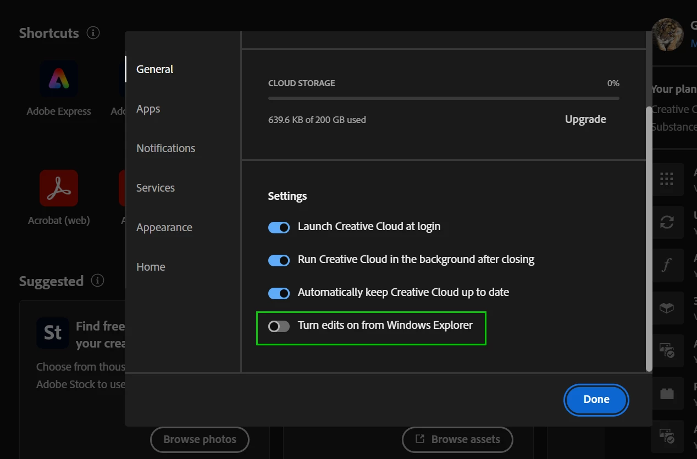697x459 pixels.
Task: Click Upgrade cloud storage link
Action: pos(585,119)
